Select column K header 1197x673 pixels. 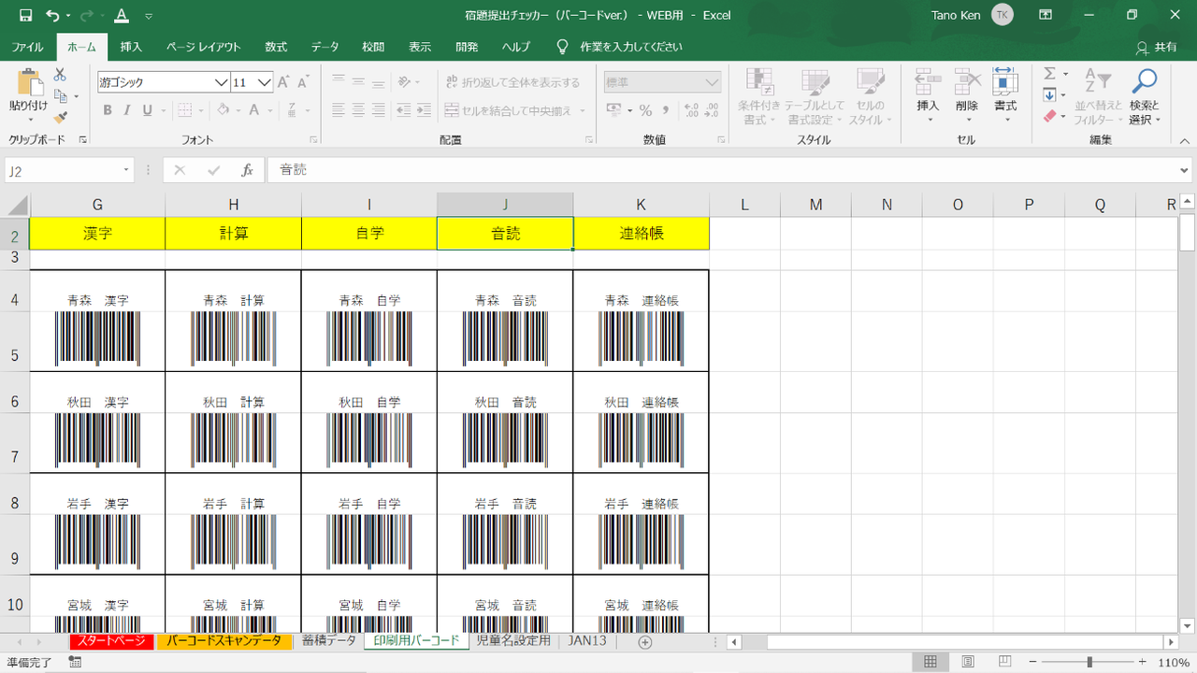click(641, 205)
